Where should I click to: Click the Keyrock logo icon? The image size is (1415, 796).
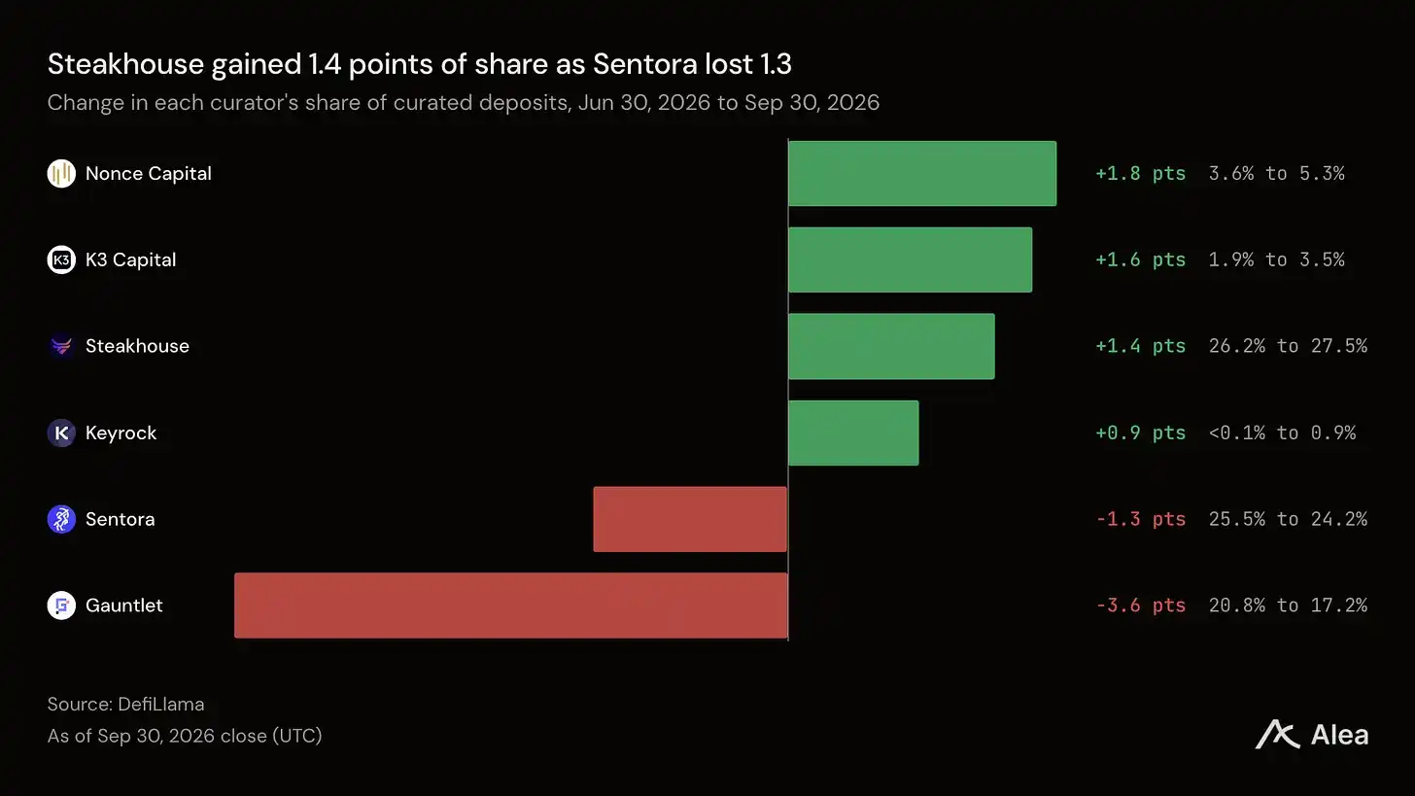pyautogui.click(x=61, y=433)
